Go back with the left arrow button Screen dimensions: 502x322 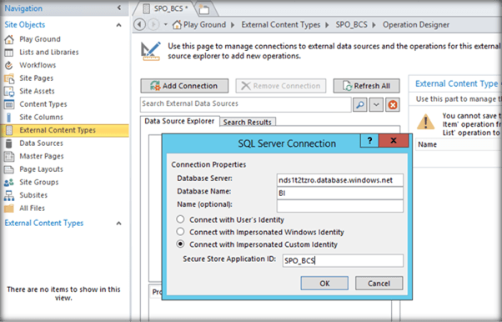coord(139,25)
